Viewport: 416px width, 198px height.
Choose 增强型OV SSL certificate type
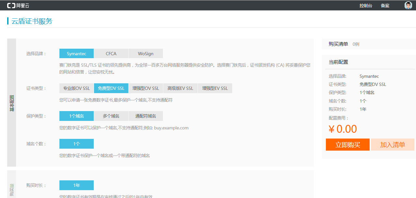tap(146, 88)
